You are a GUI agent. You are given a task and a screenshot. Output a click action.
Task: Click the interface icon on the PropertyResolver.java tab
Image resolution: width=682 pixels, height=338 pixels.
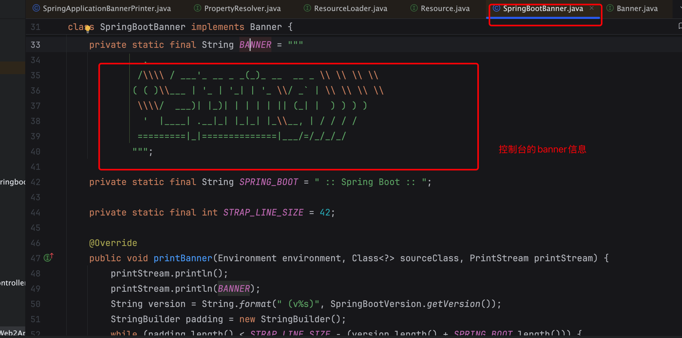pos(198,8)
